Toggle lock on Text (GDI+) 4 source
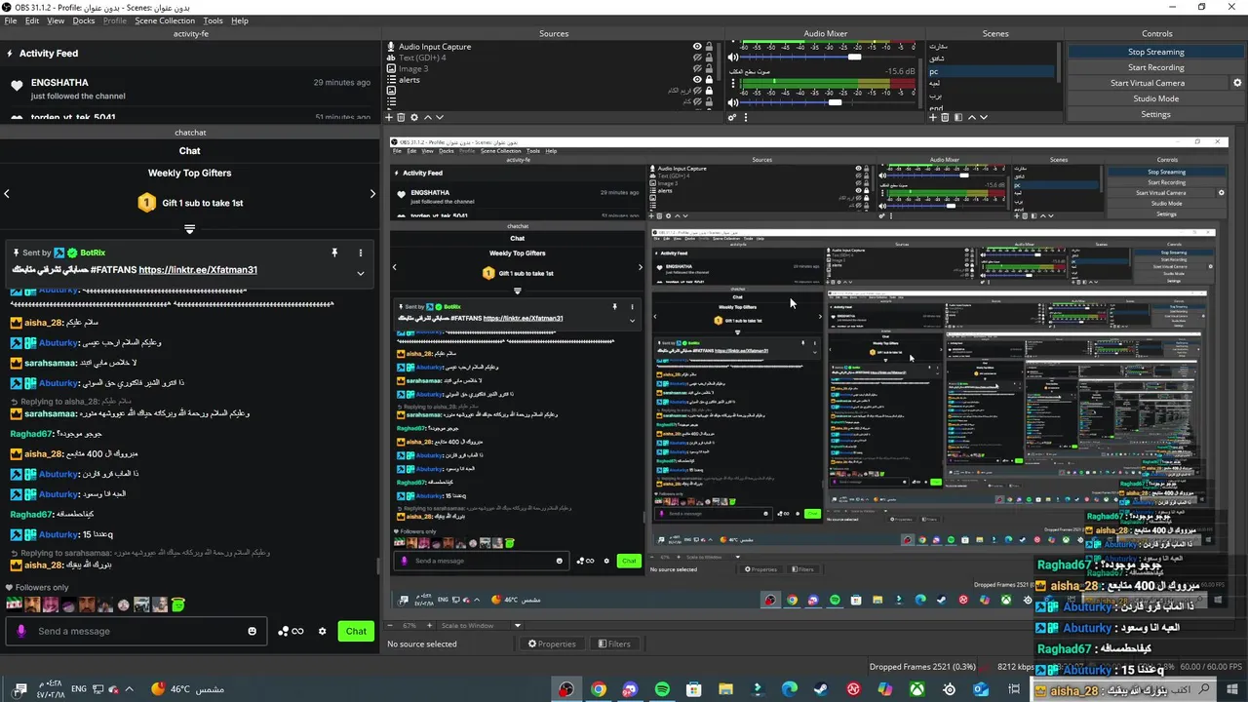 (x=709, y=58)
